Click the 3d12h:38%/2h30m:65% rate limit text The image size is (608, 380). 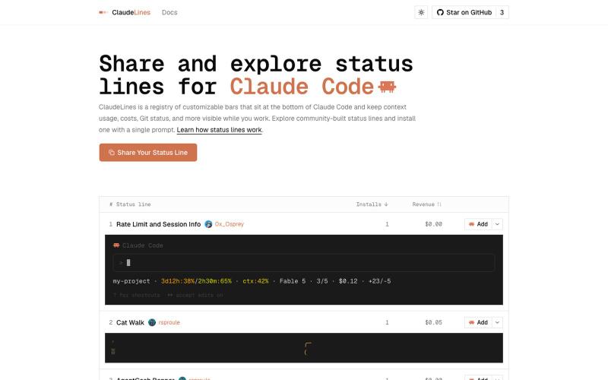tap(196, 281)
